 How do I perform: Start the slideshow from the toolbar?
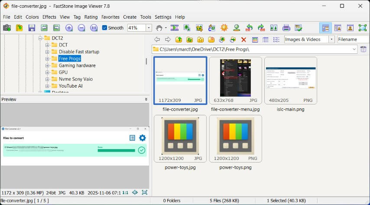(175, 28)
